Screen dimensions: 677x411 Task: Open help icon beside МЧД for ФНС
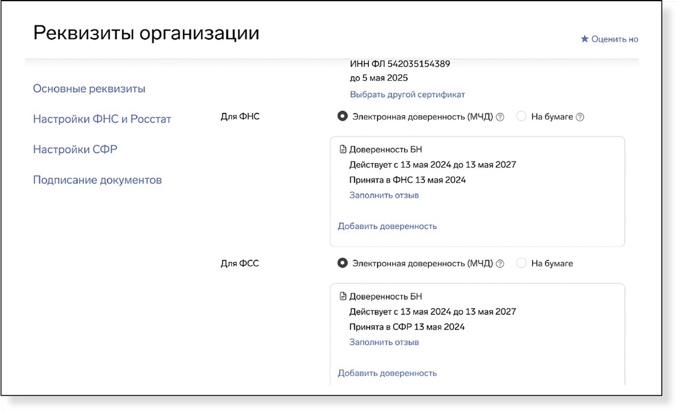(500, 117)
